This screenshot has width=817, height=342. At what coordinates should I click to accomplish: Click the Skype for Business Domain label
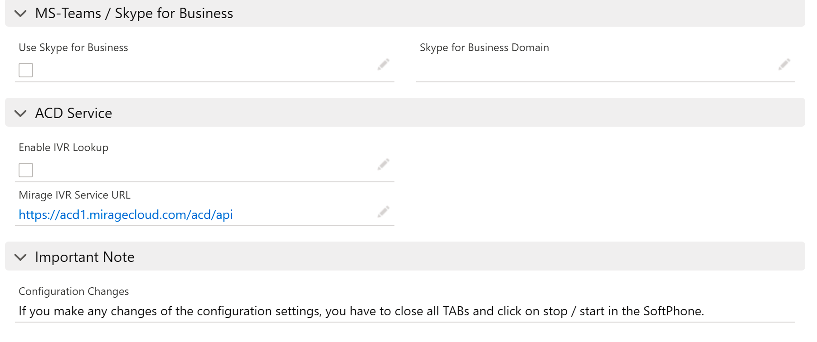(484, 47)
